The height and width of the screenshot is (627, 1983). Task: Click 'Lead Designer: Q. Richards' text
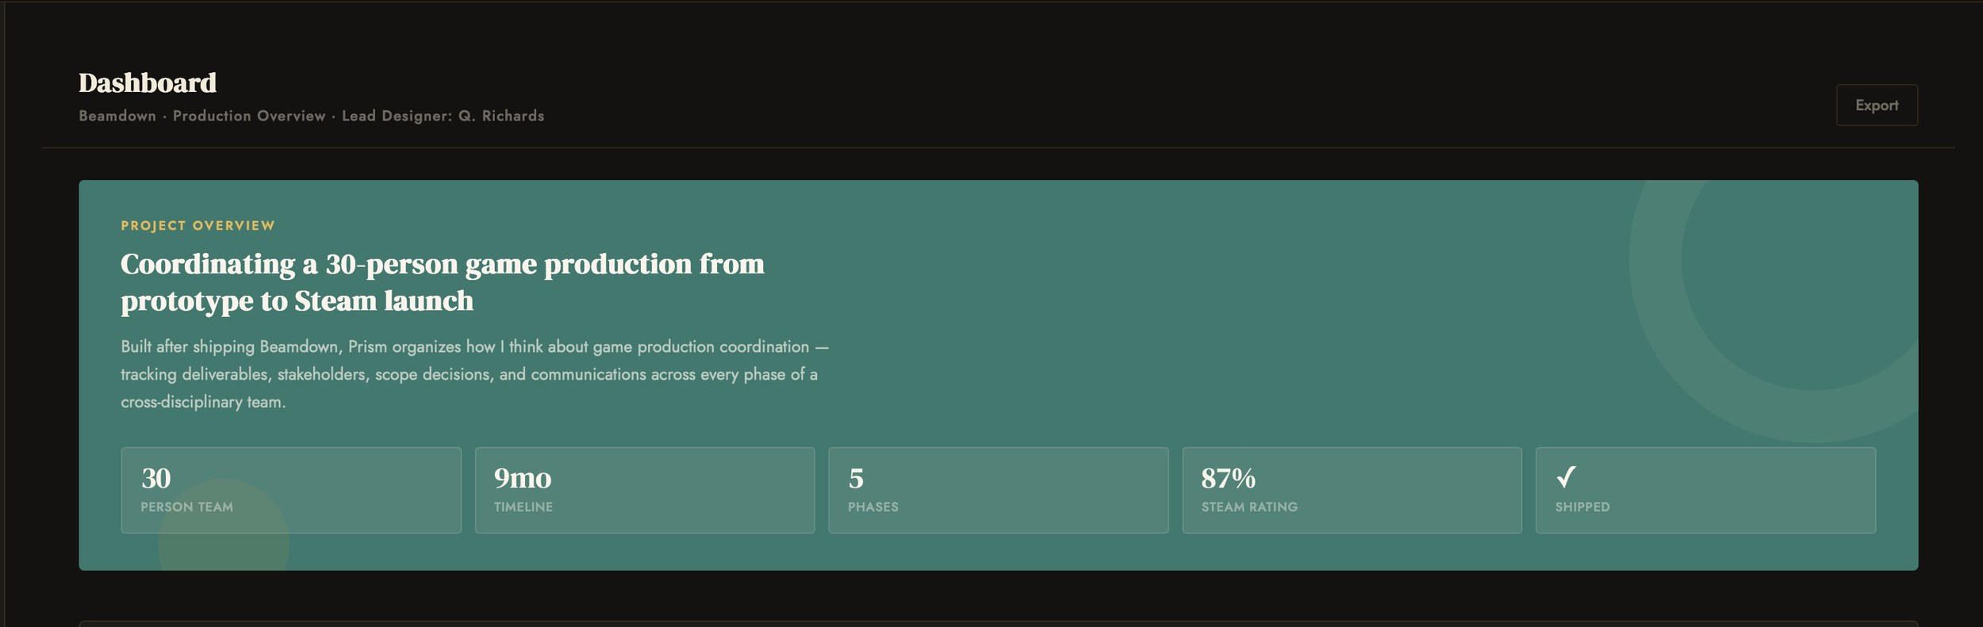443,116
